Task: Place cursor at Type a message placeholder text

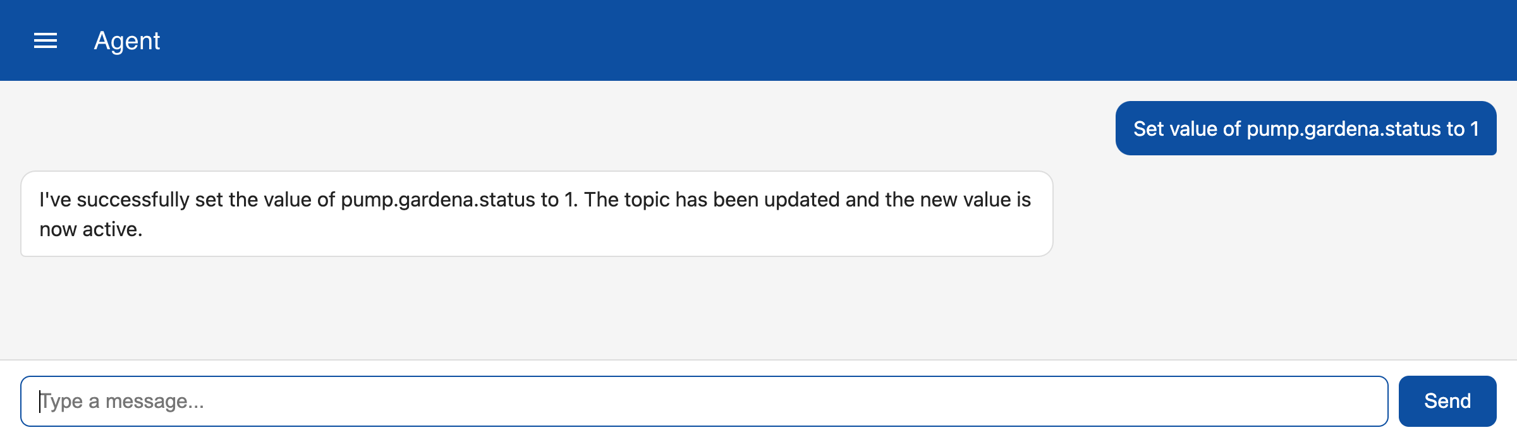Action: point(122,401)
